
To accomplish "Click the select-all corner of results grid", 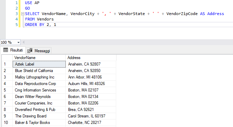I will [7, 58].
